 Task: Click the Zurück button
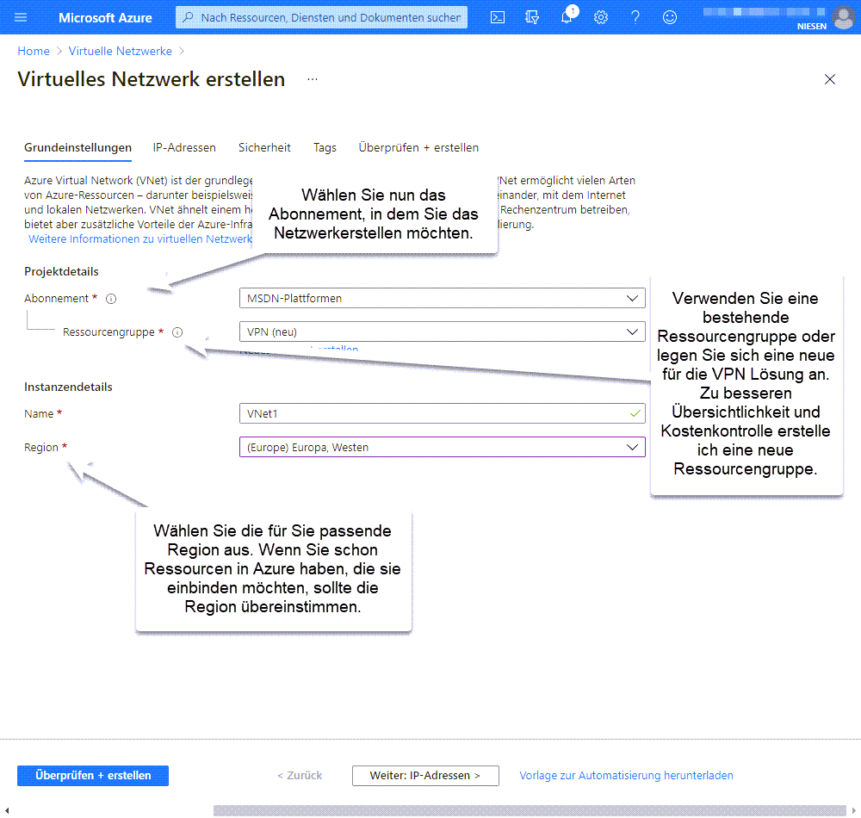tap(300, 775)
